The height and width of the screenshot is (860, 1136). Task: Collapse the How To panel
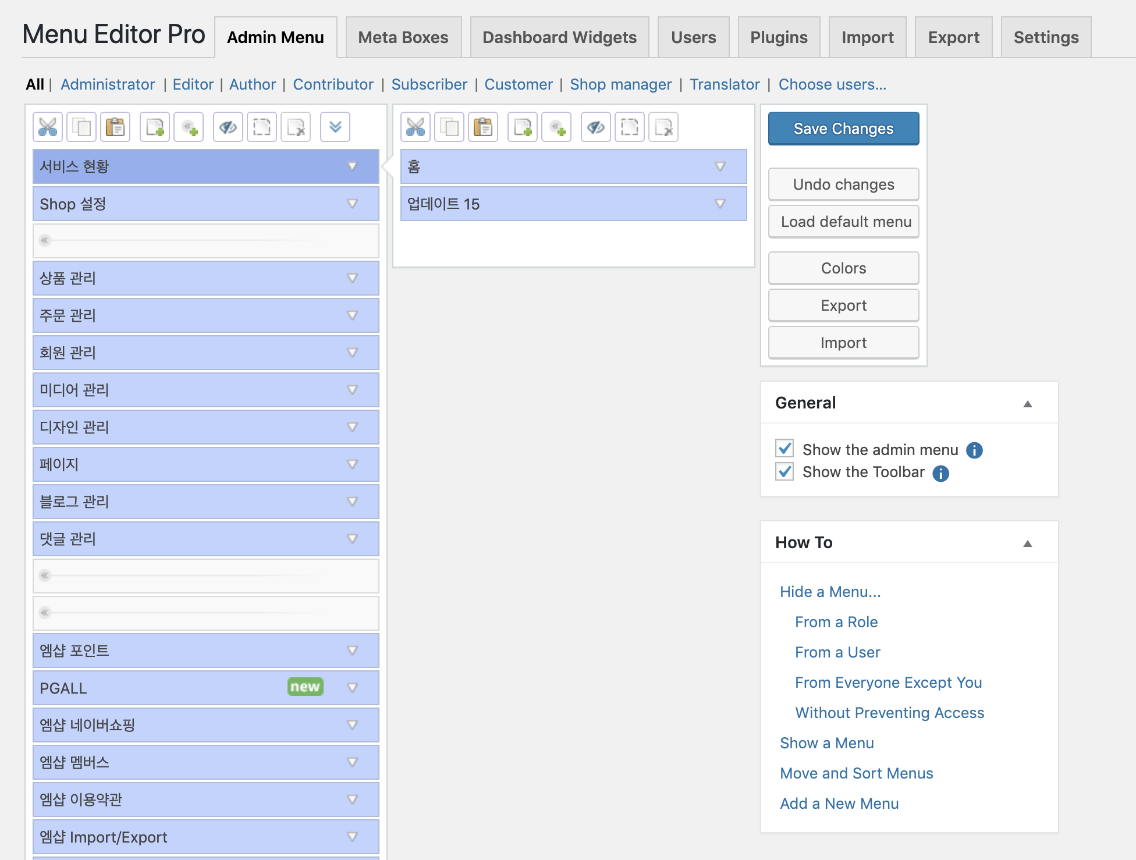coord(1027,543)
